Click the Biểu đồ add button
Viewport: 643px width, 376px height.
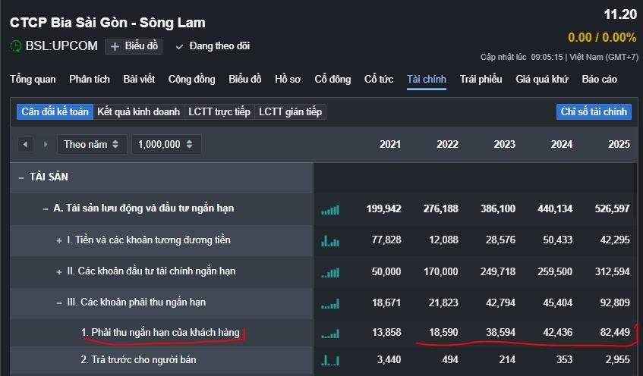tap(134, 46)
